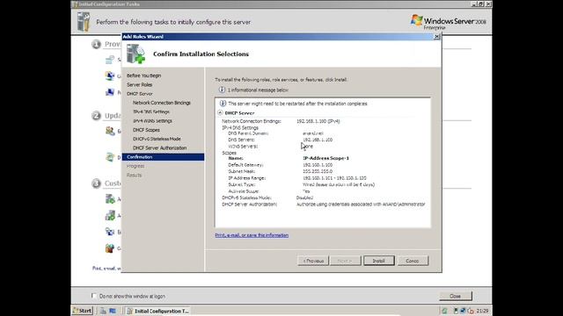Select Server Roles step
Screen dimensions: 563x316
click(x=139, y=85)
